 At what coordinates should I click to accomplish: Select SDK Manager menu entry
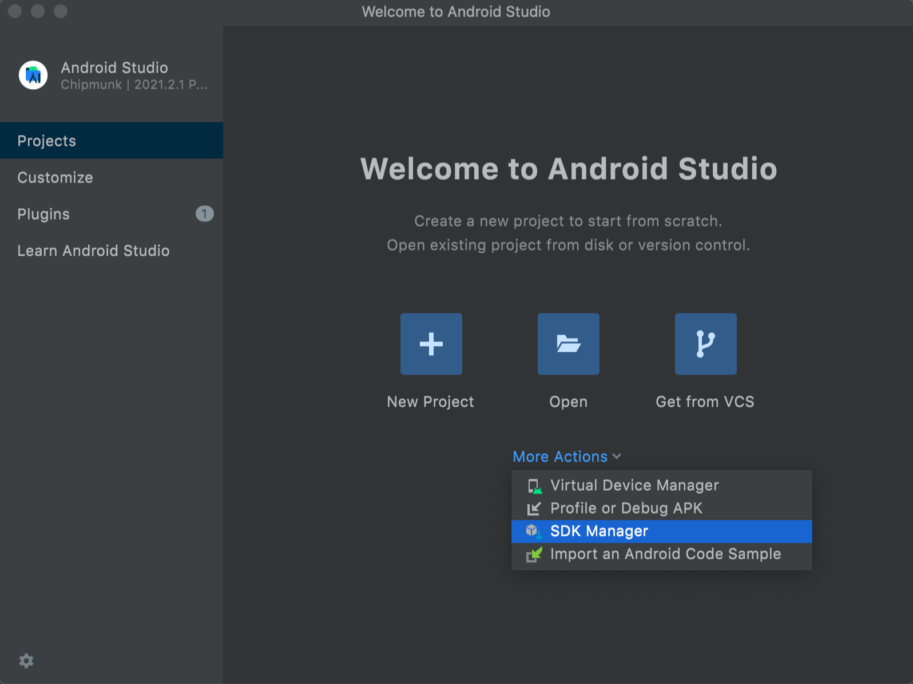(662, 531)
